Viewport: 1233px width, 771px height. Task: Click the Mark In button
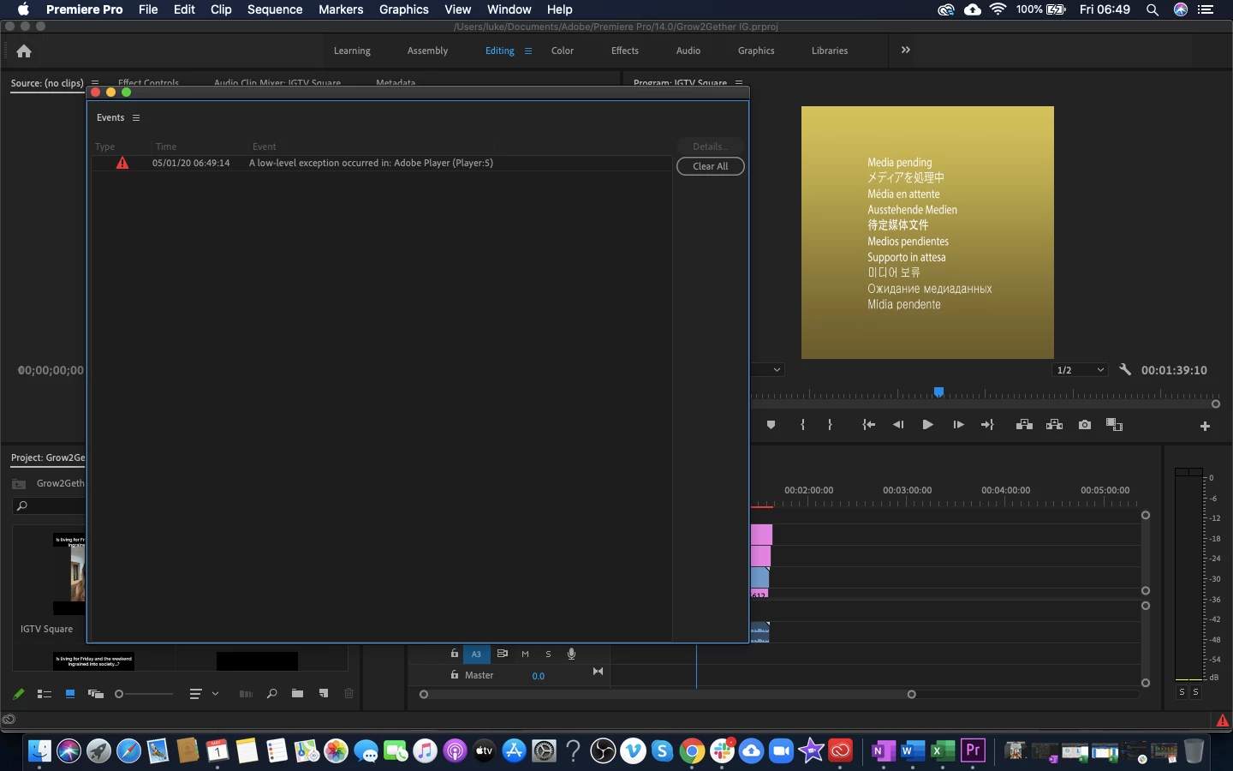[802, 425]
